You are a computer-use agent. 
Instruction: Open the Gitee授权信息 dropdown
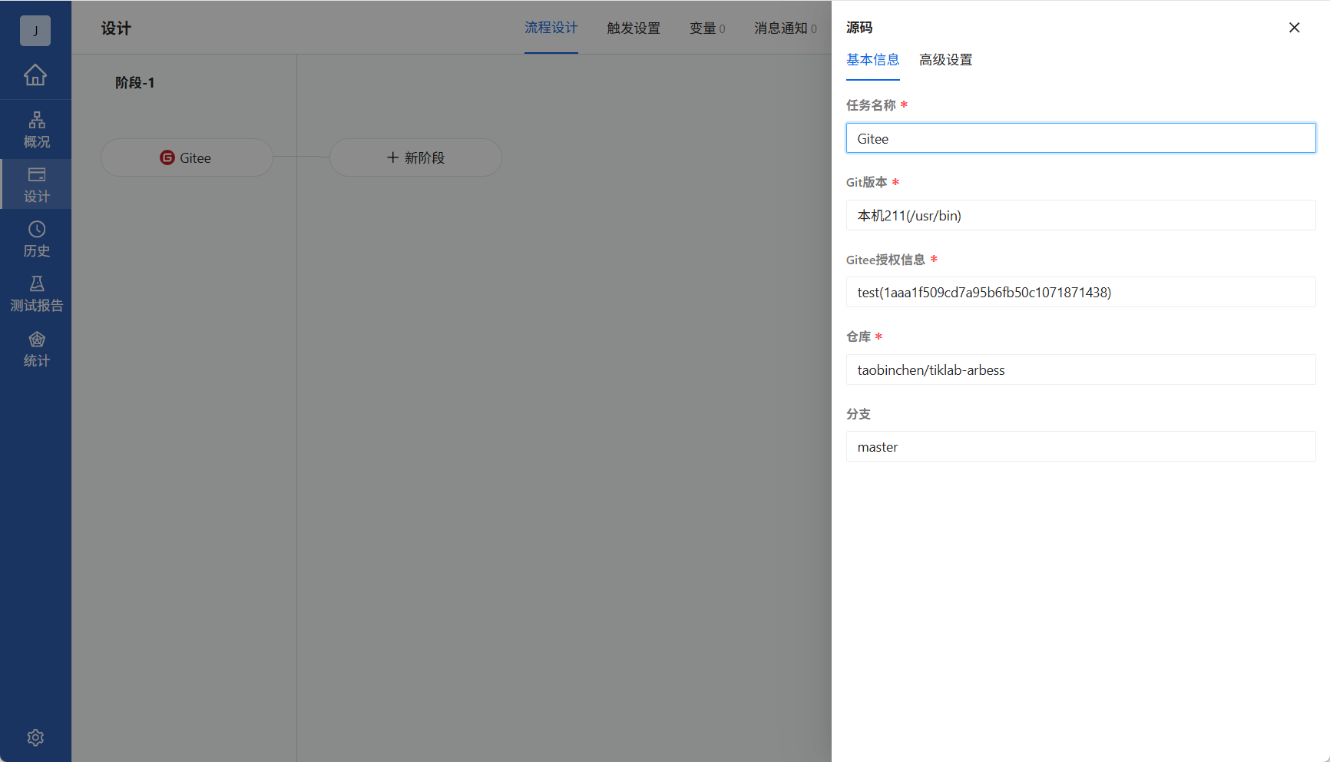tap(1080, 292)
